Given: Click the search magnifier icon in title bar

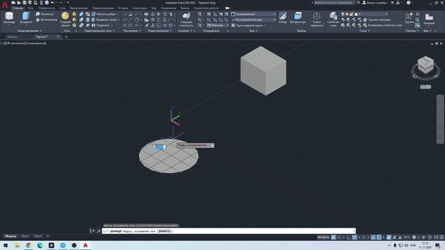Looking at the screenshot, I should pos(359,3).
